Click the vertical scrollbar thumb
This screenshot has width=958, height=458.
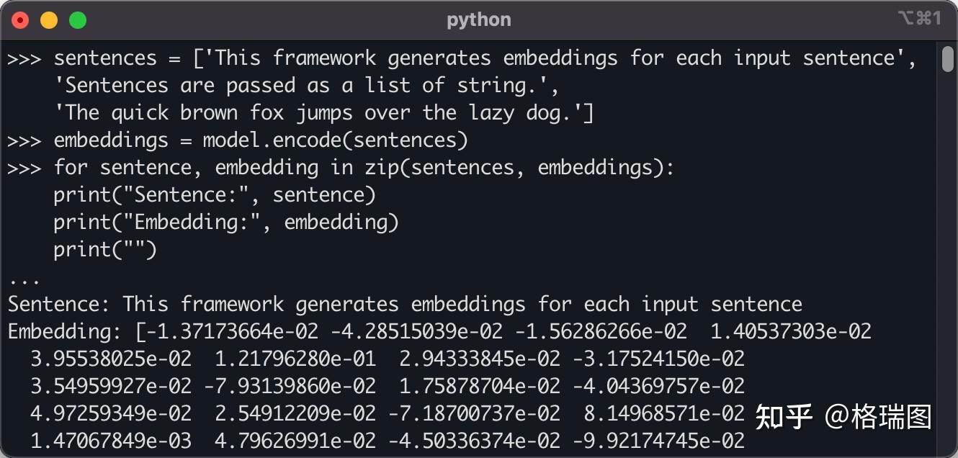point(947,59)
